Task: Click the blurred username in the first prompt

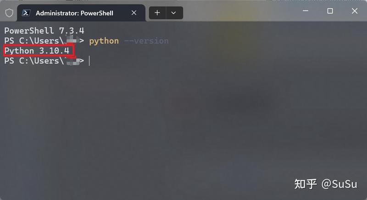Action: point(72,40)
